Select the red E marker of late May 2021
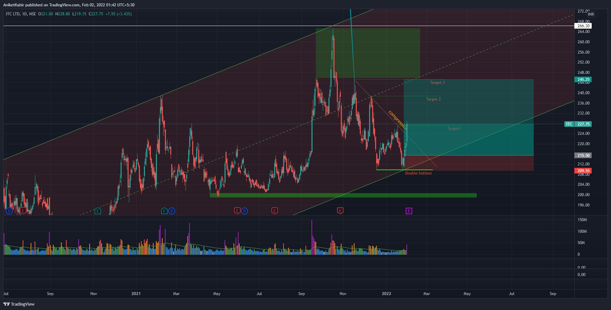Image resolution: width=611 pixels, height=310 pixels. click(237, 211)
